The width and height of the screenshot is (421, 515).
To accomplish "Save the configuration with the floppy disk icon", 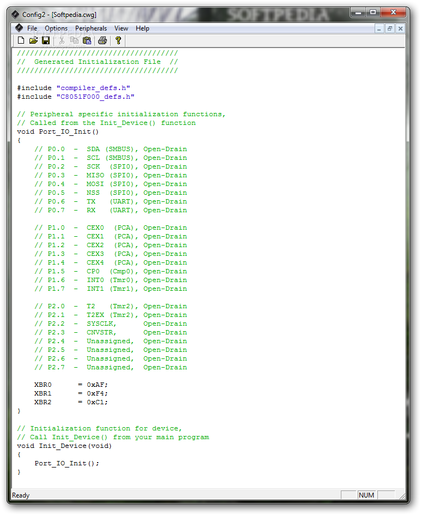I will 46,40.
